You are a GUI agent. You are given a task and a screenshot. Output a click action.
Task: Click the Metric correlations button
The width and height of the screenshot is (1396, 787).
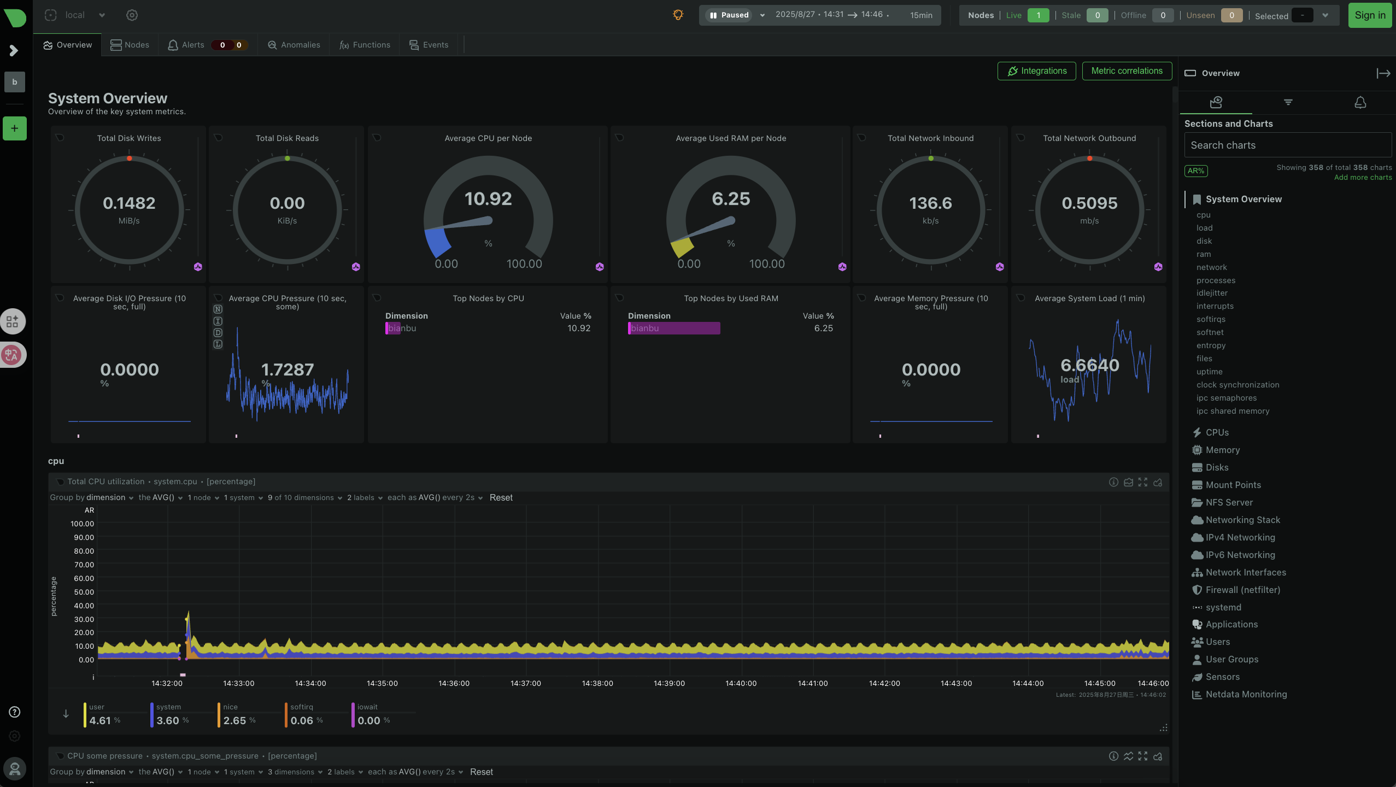[x=1127, y=71]
